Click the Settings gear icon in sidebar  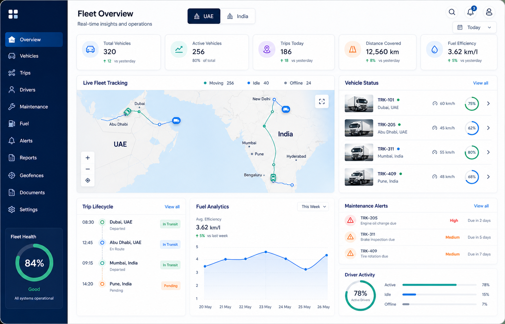click(x=12, y=210)
